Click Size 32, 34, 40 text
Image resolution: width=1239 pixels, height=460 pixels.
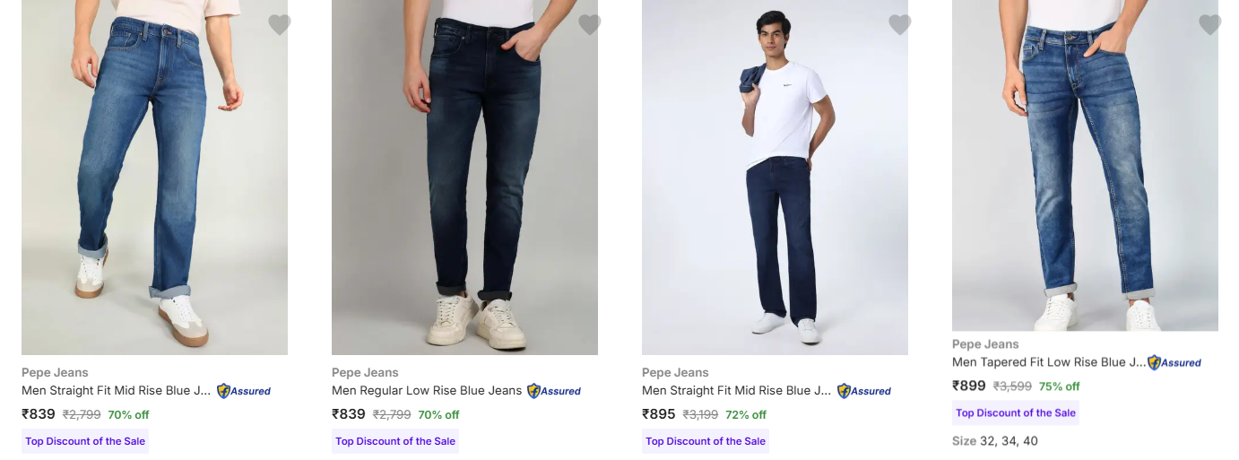(995, 441)
